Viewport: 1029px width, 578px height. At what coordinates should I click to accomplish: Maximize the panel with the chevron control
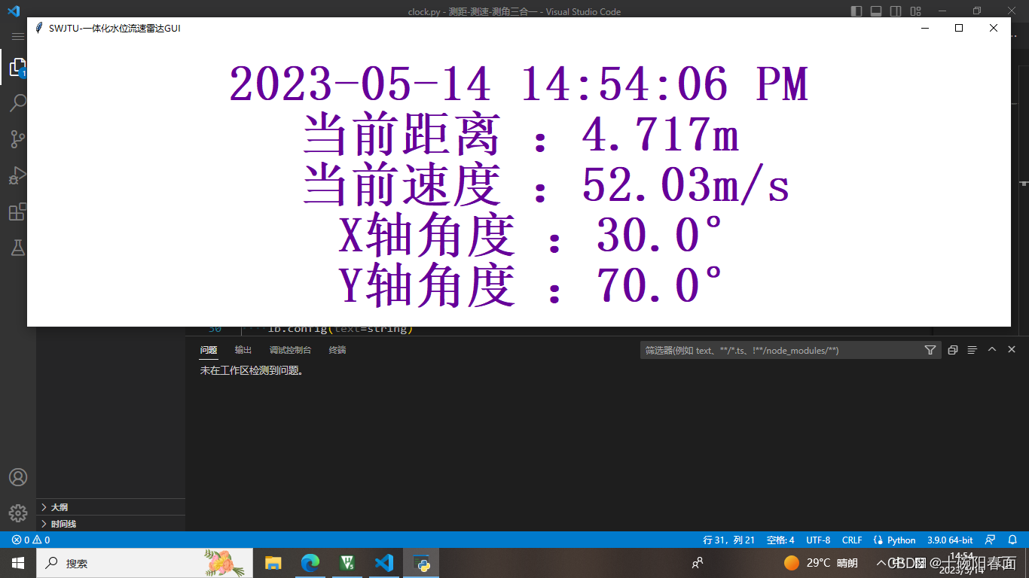pos(992,349)
